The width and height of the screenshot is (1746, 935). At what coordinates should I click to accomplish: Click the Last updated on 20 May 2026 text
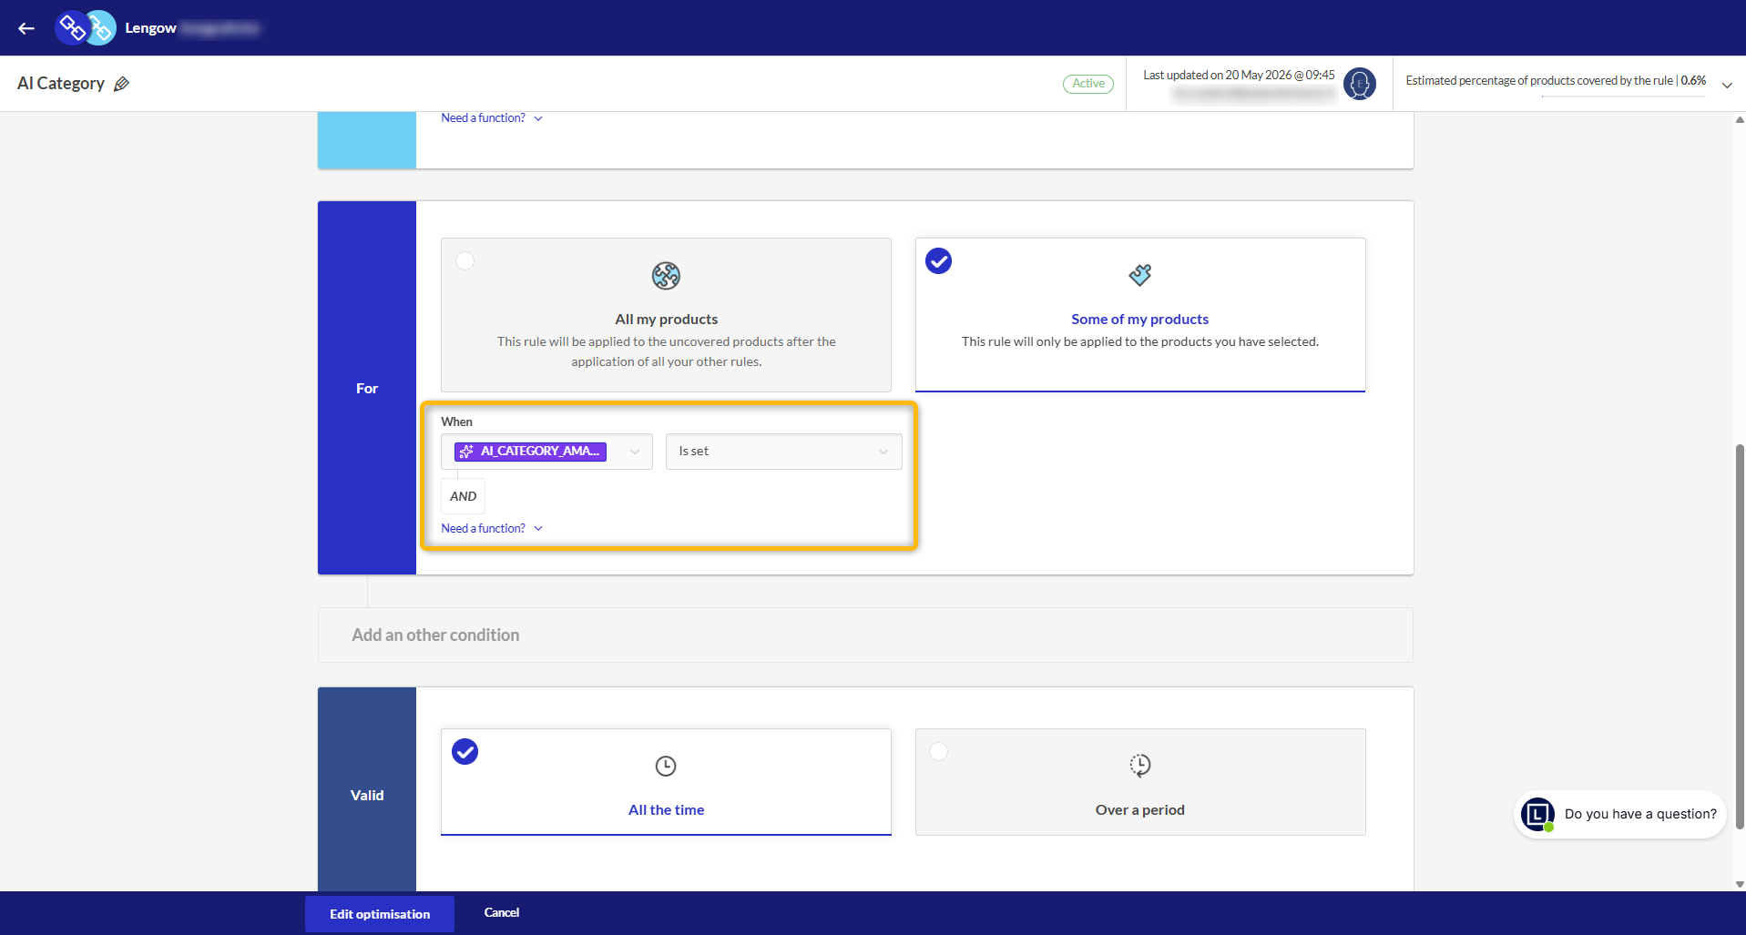[x=1239, y=76]
